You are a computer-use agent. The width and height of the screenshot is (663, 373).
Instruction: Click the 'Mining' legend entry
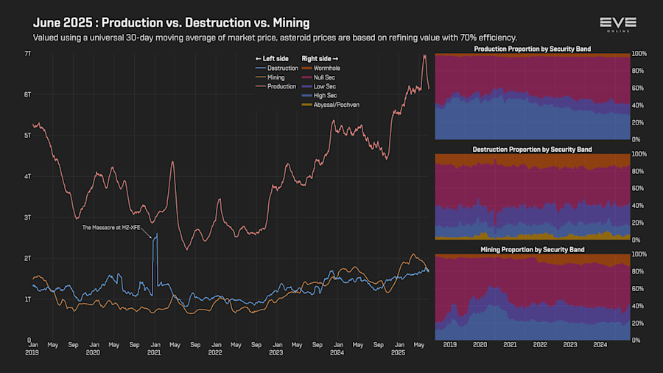(x=270, y=77)
